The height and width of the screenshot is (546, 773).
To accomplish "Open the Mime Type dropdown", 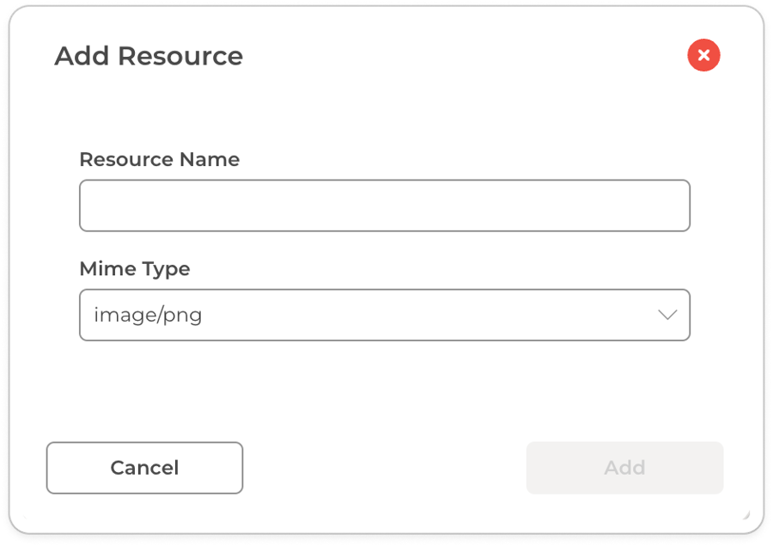I will (x=384, y=315).
